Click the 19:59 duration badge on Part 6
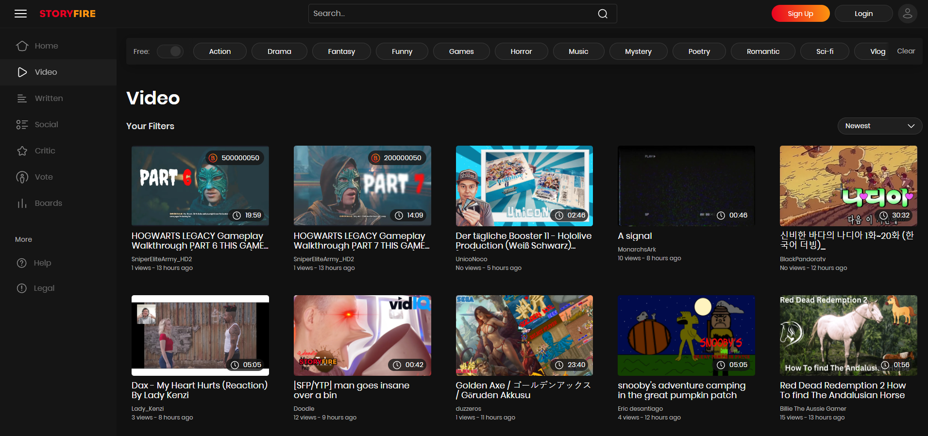This screenshot has height=436, width=928. [247, 215]
